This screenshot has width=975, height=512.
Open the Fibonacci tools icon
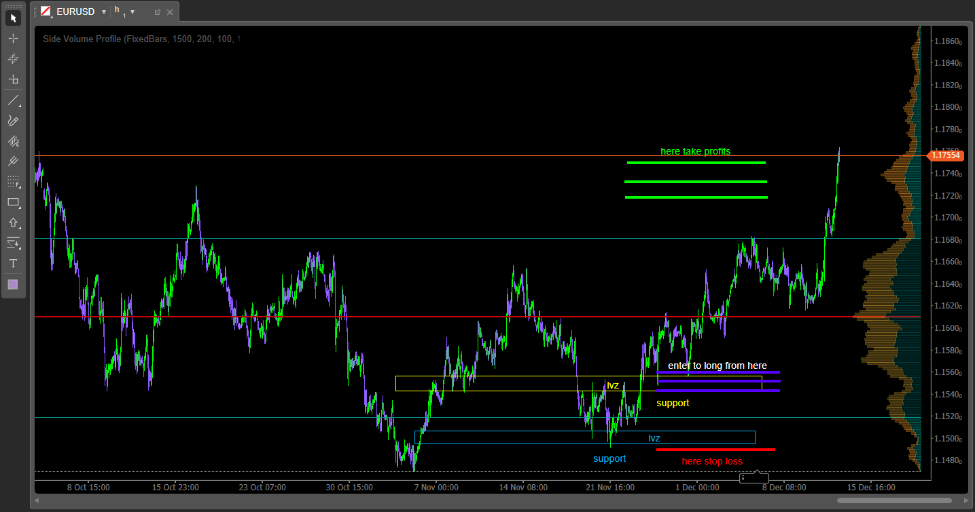tap(13, 182)
